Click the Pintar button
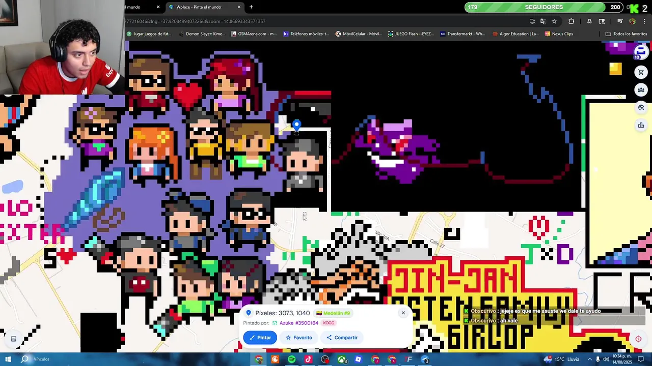 point(260,338)
